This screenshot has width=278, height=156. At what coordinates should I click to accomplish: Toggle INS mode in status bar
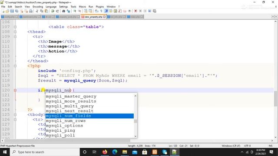270,146
